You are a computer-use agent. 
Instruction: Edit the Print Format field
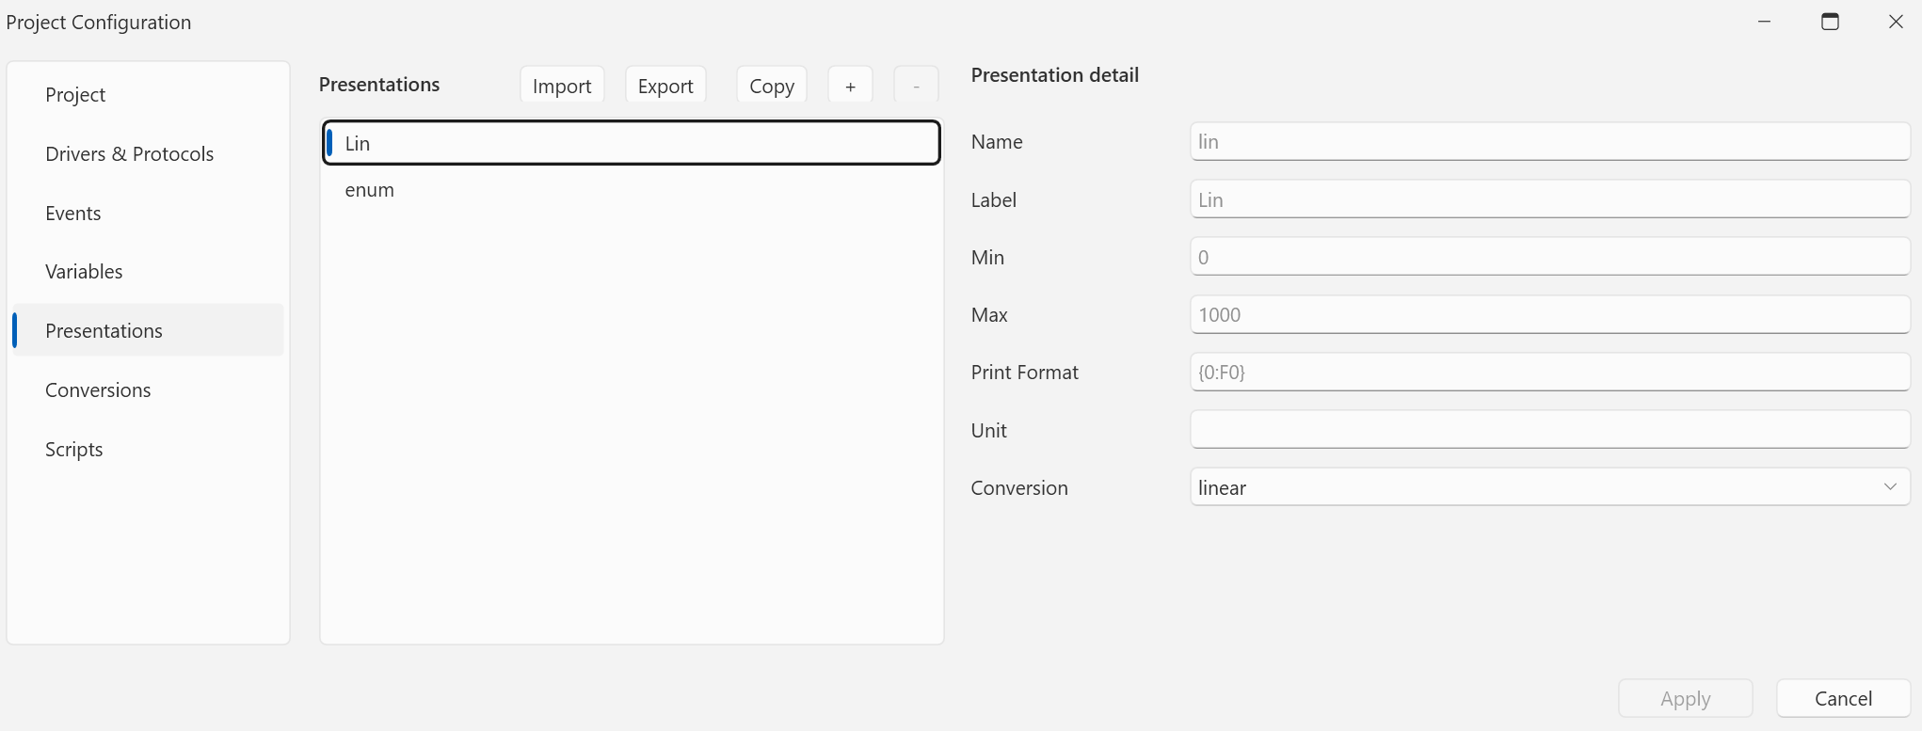(x=1550, y=373)
